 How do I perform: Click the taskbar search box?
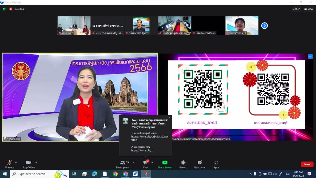[x=39, y=174]
